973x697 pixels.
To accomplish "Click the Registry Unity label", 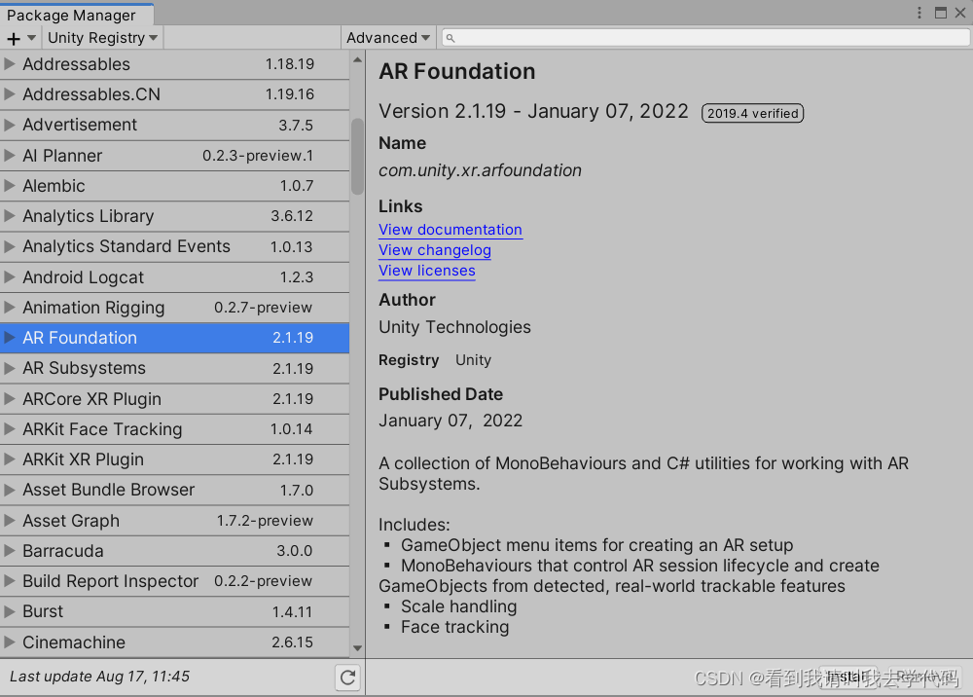I will pyautogui.click(x=434, y=360).
